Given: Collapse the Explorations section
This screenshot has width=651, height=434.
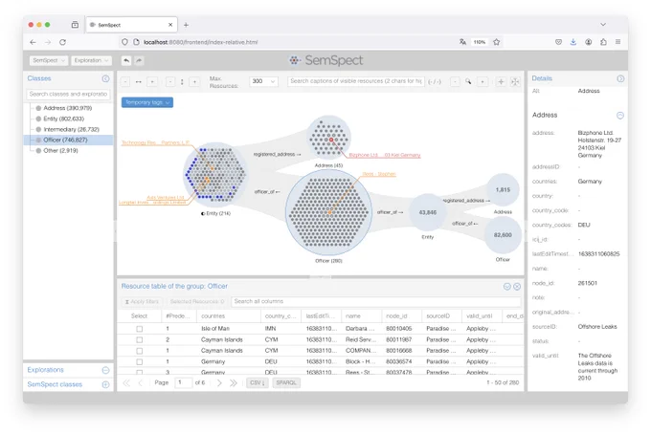Looking at the screenshot, I should coord(105,370).
